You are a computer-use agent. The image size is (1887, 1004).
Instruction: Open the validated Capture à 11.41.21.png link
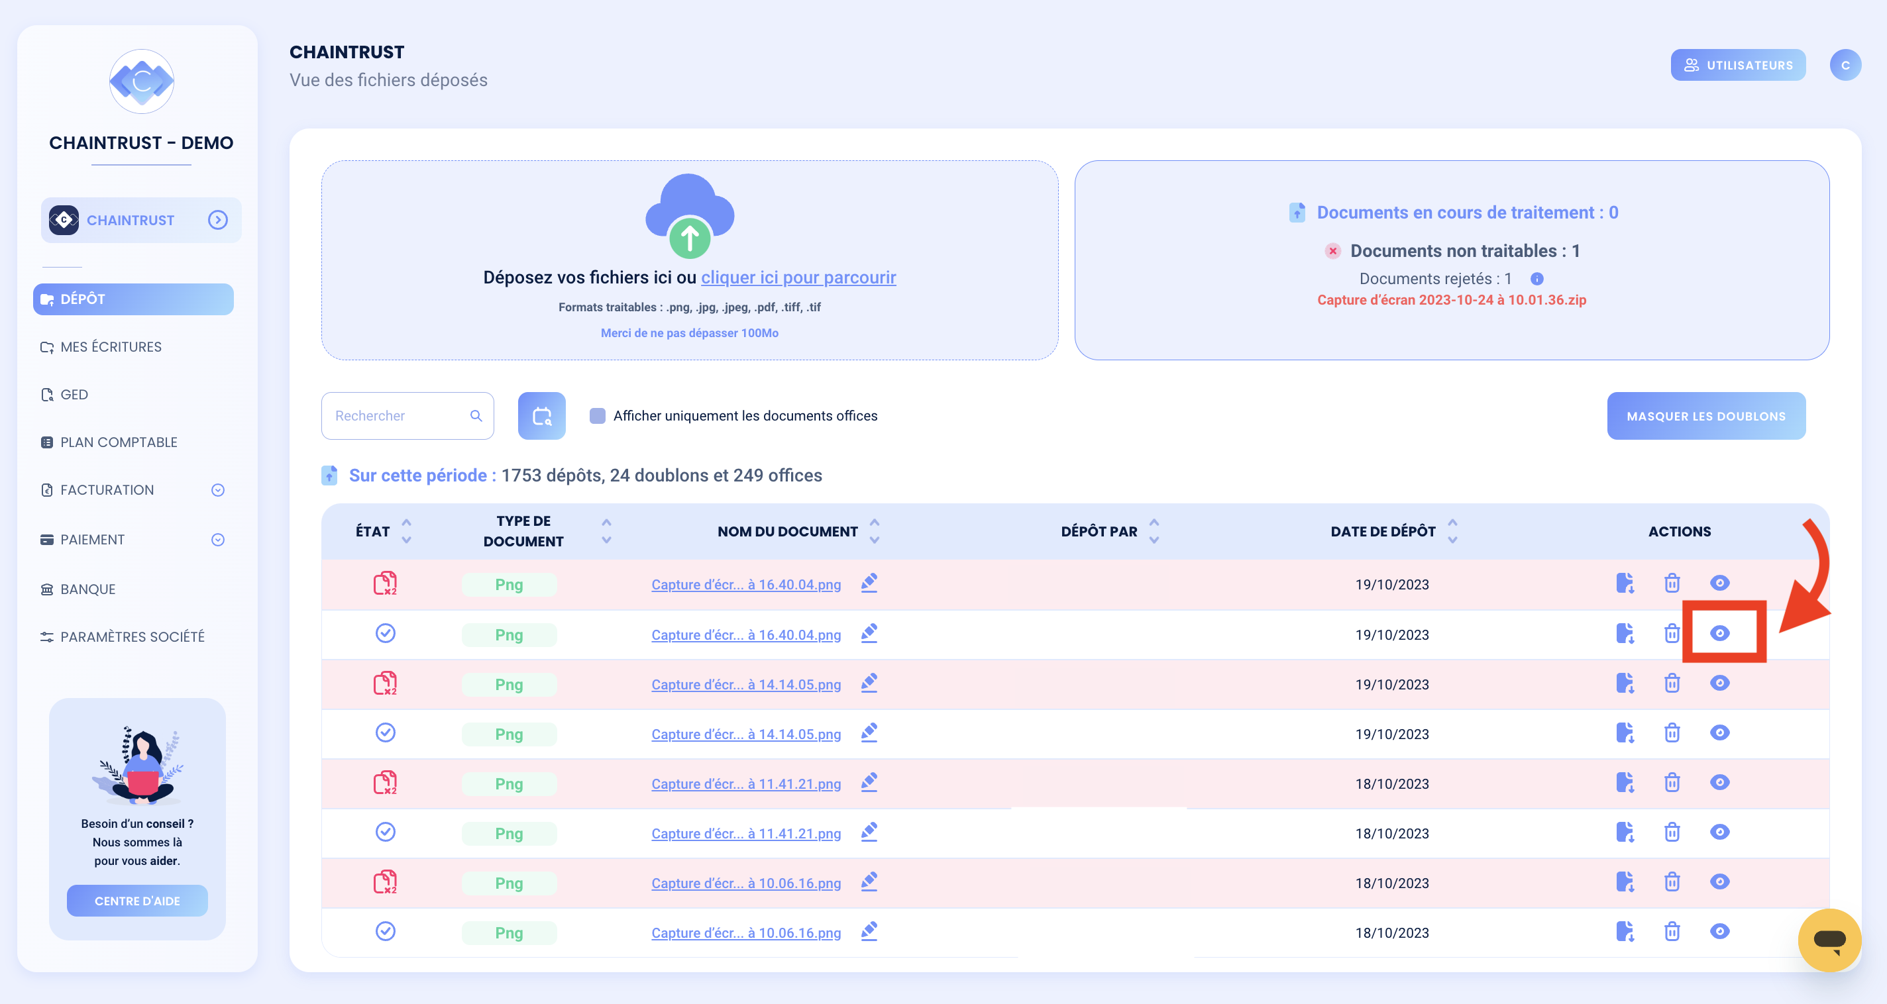(745, 833)
